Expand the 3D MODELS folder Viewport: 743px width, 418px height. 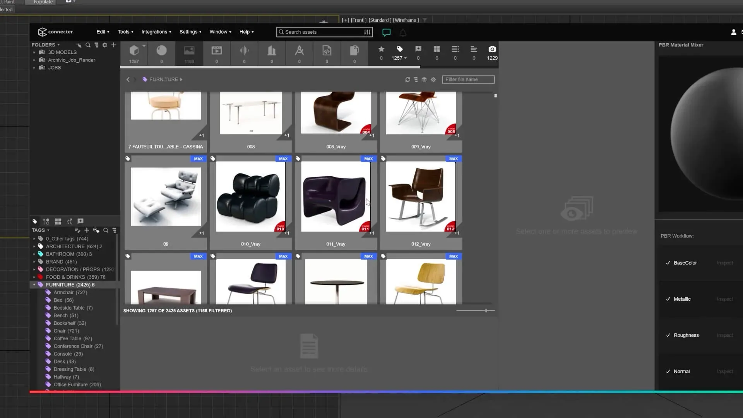tap(34, 52)
